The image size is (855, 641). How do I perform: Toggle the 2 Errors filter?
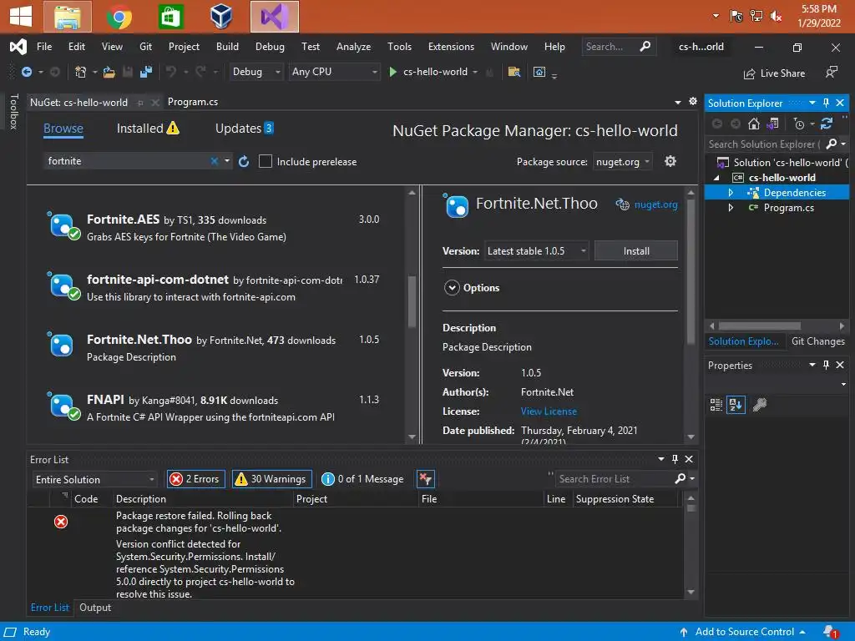pos(195,479)
